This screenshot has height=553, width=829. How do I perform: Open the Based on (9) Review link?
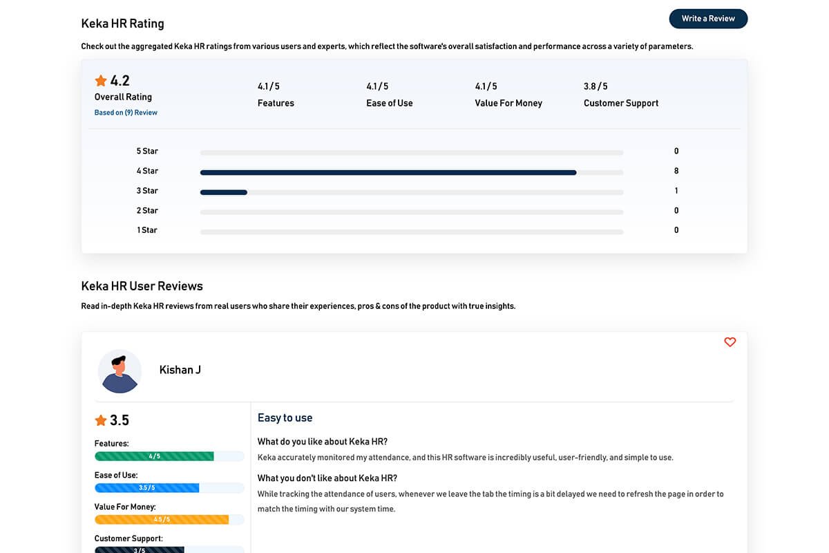pyautogui.click(x=126, y=113)
